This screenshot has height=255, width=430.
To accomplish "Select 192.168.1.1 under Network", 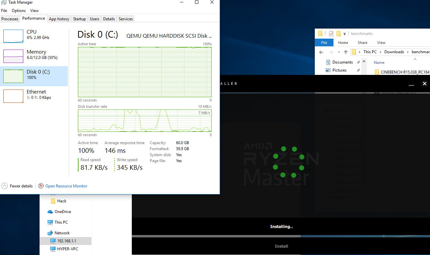I will click(x=66, y=241).
